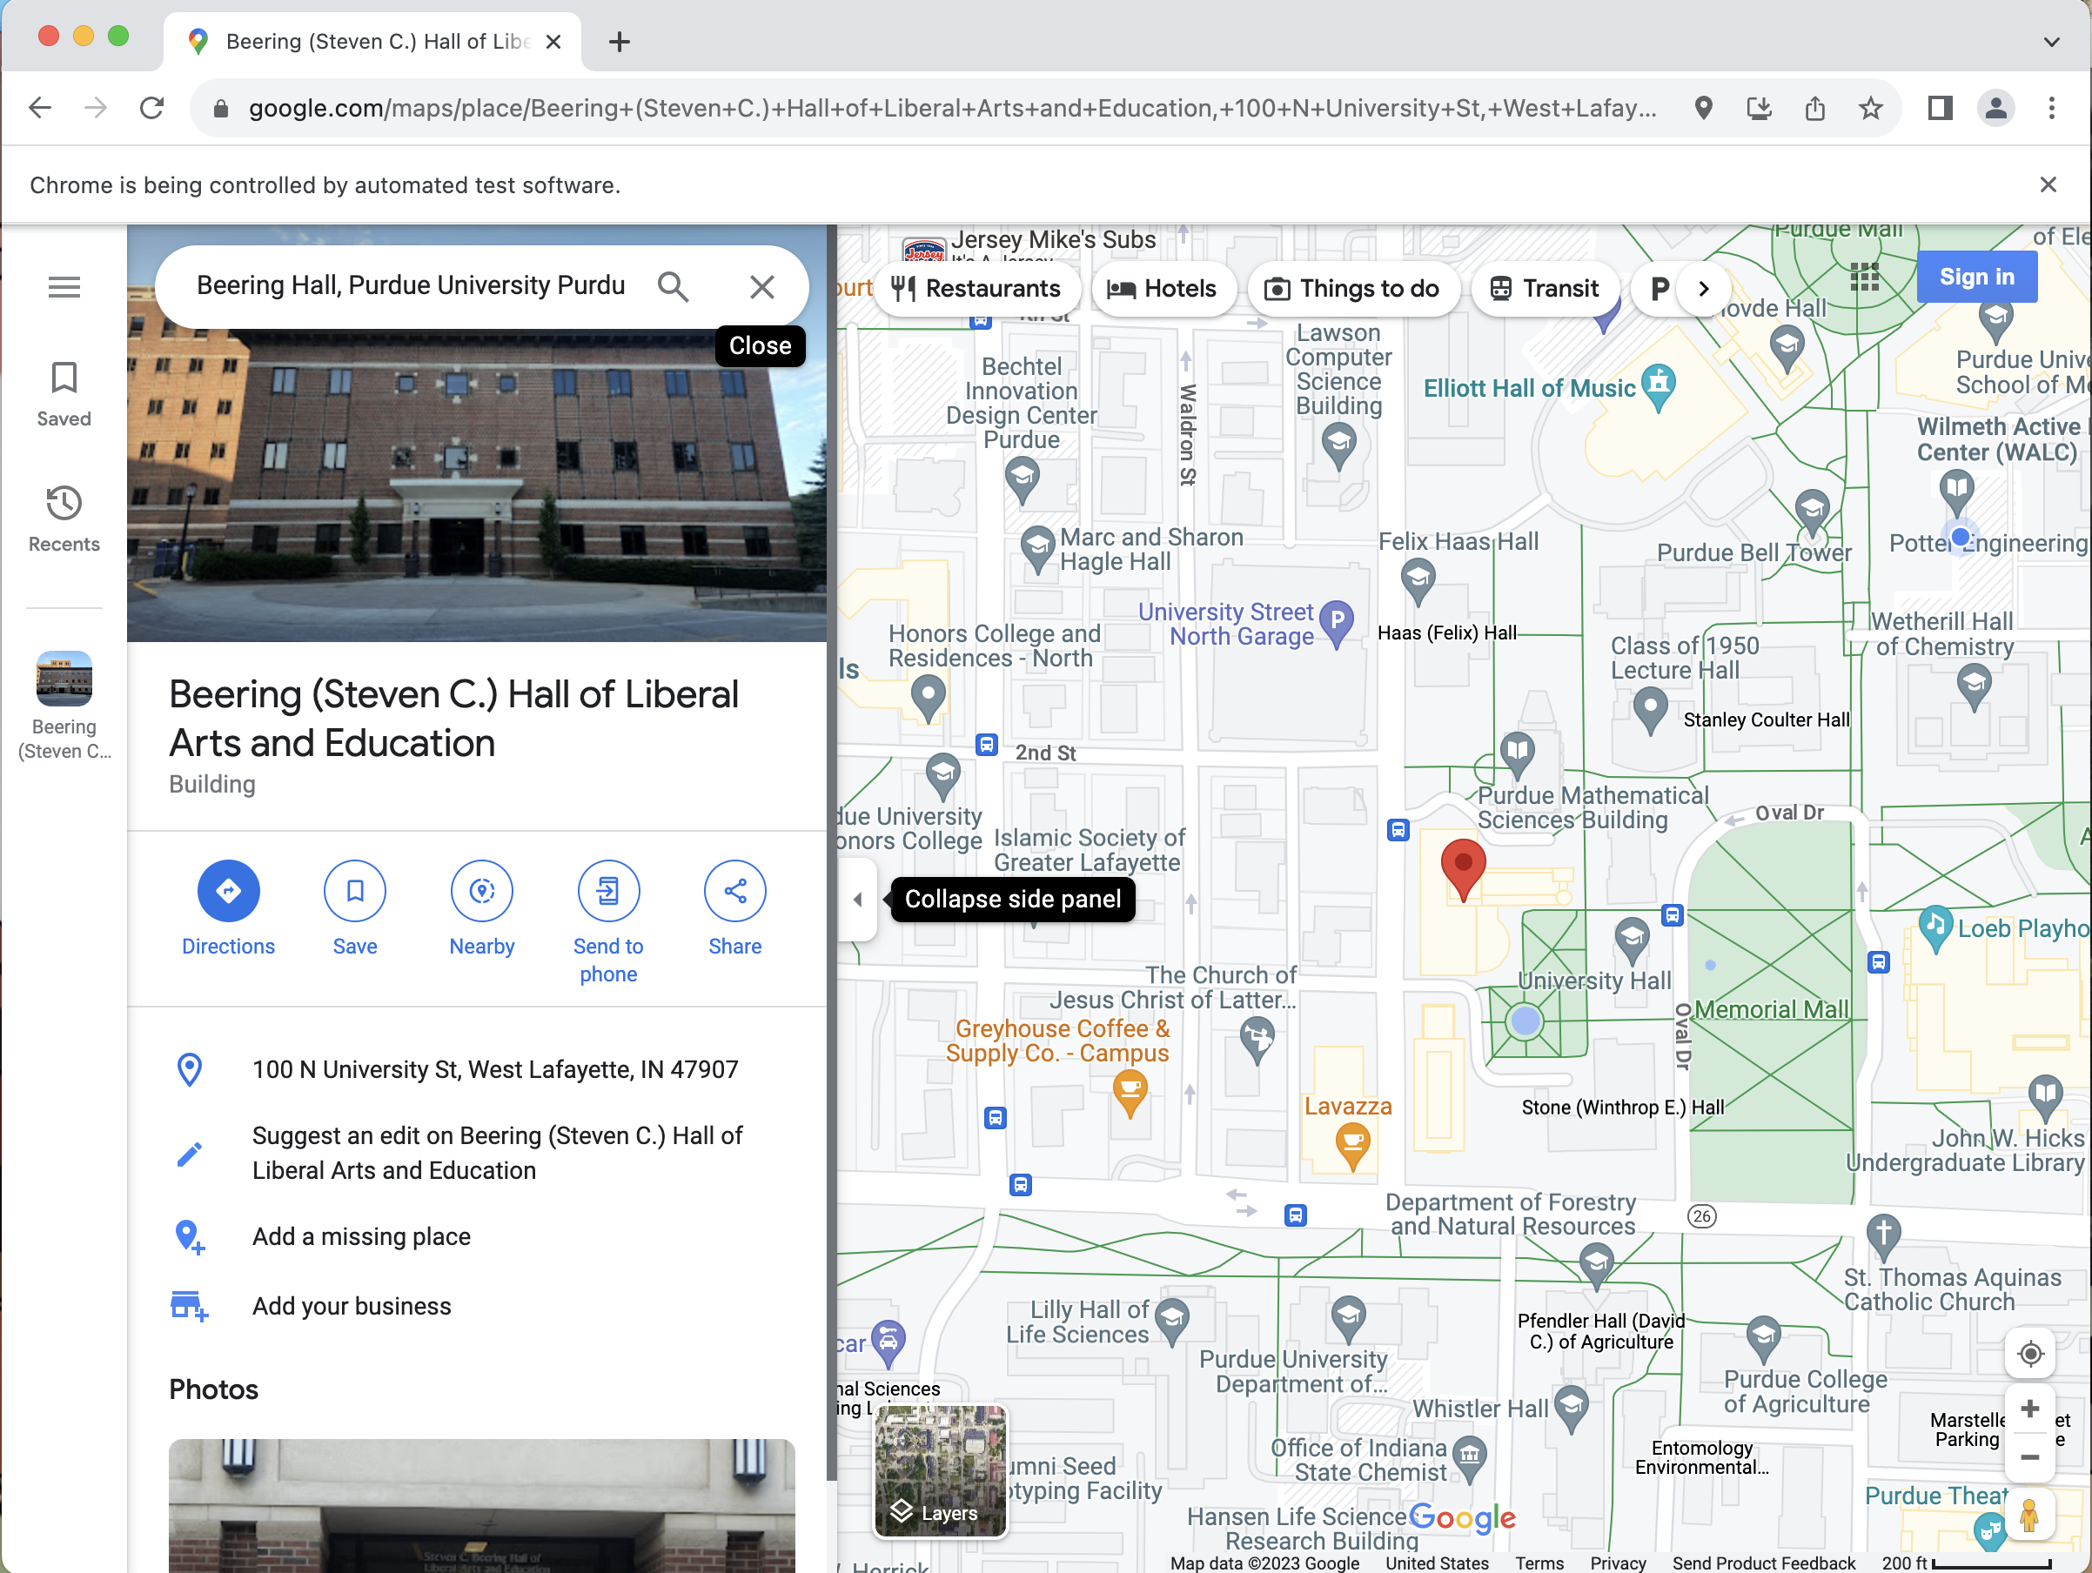Click Send to phone icon

608,891
